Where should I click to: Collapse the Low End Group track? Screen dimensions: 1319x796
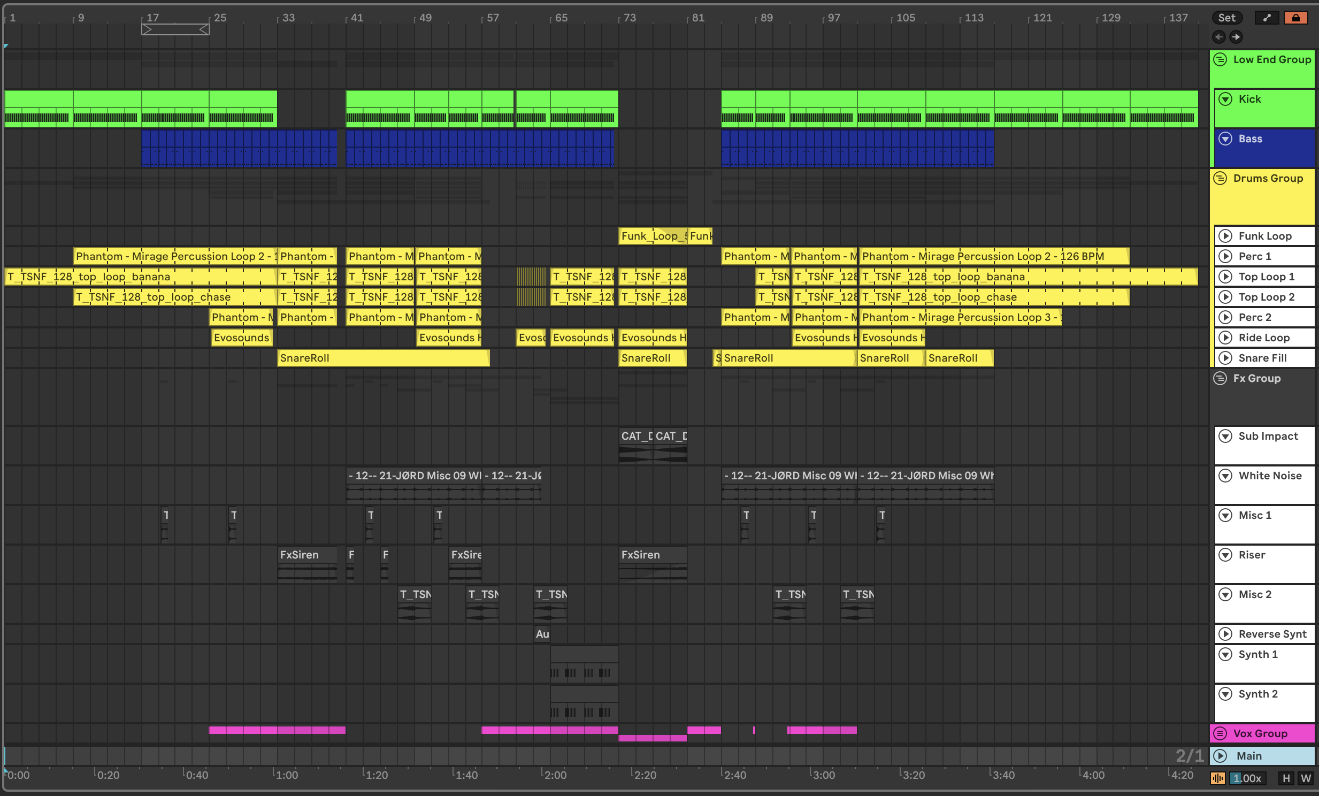[1220, 59]
